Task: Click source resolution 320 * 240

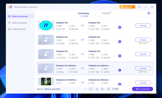Action: click(62, 29)
